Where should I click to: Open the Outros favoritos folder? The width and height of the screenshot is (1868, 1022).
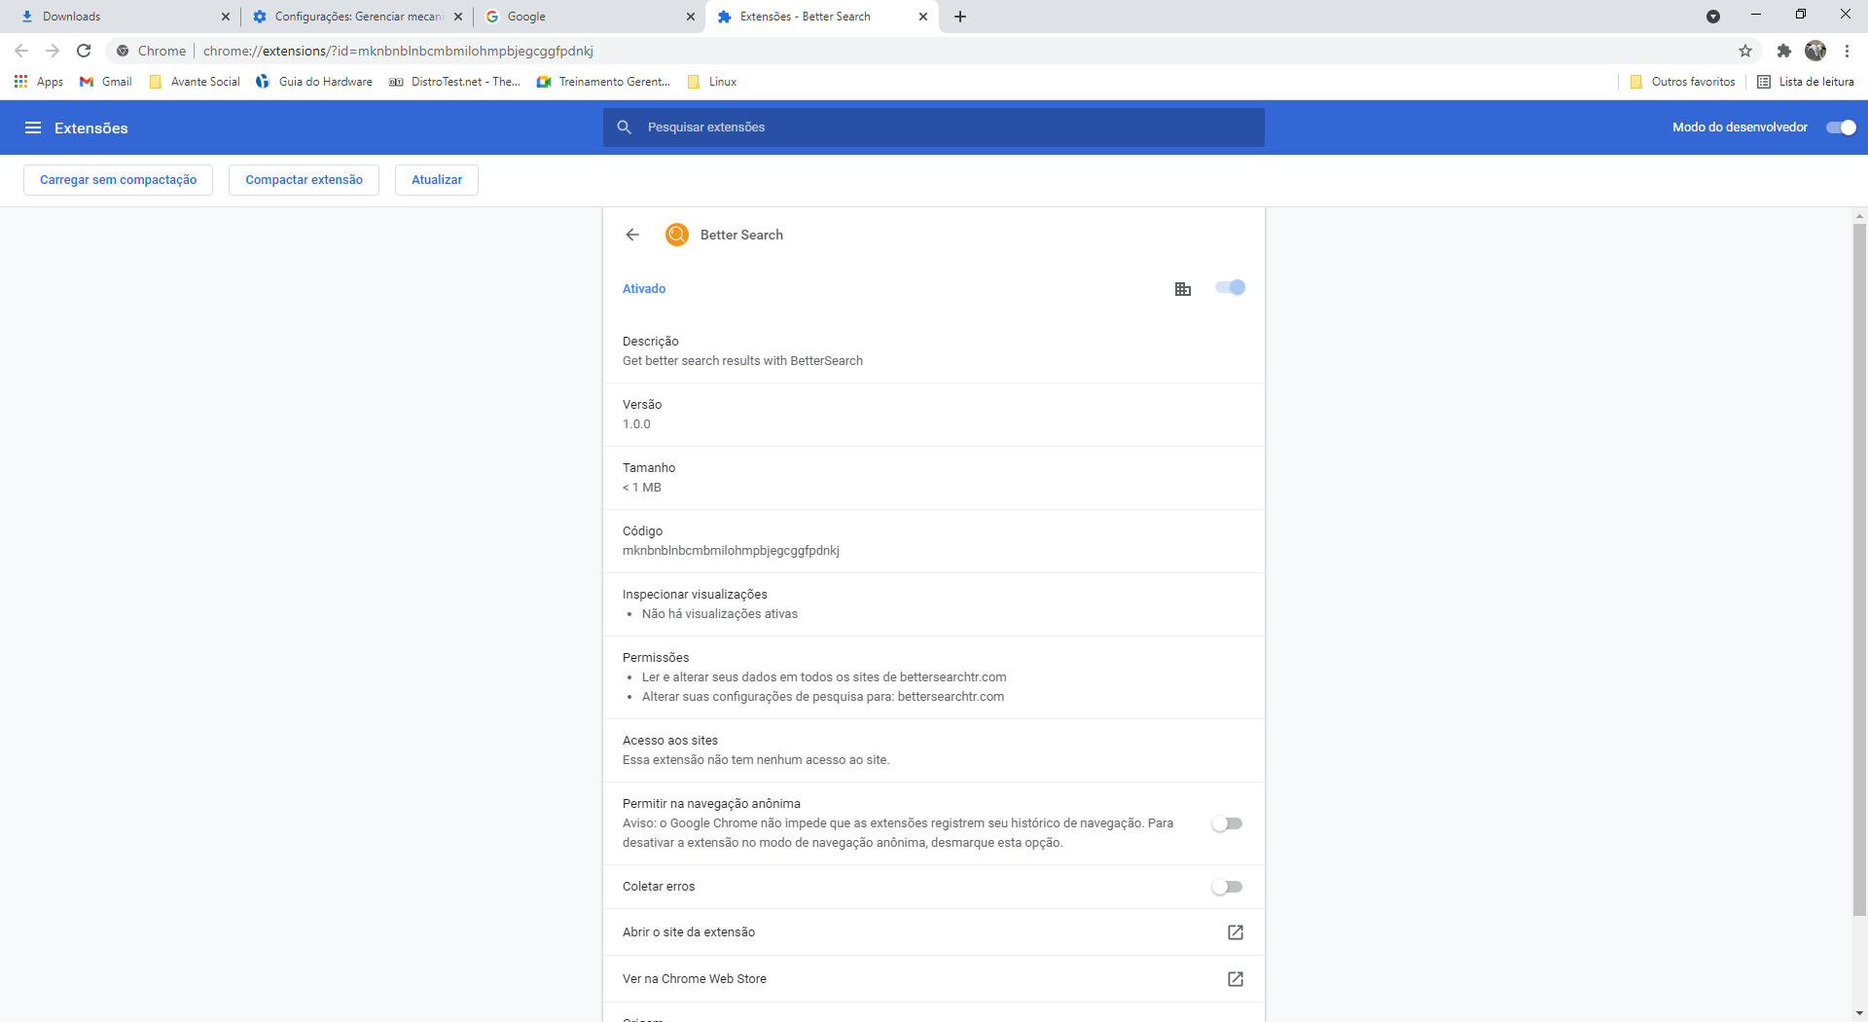[x=1683, y=82]
